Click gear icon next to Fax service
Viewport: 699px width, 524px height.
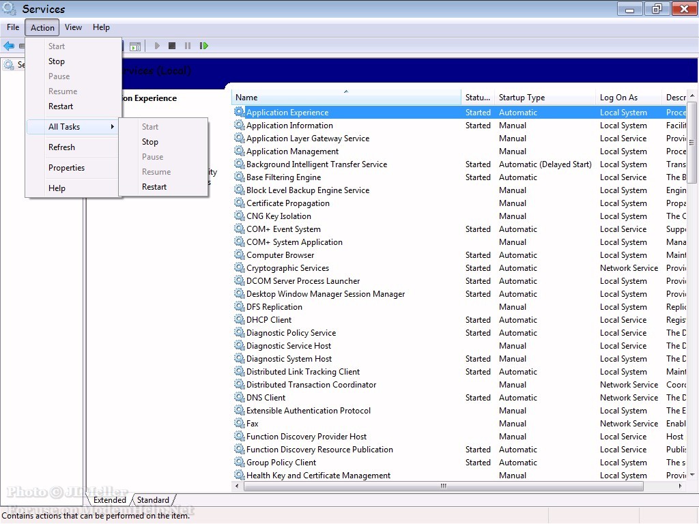click(x=240, y=423)
